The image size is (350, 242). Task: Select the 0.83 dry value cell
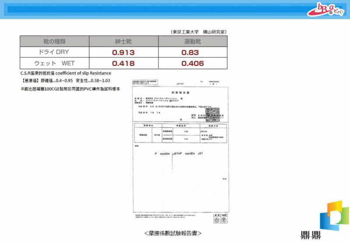[192, 52]
